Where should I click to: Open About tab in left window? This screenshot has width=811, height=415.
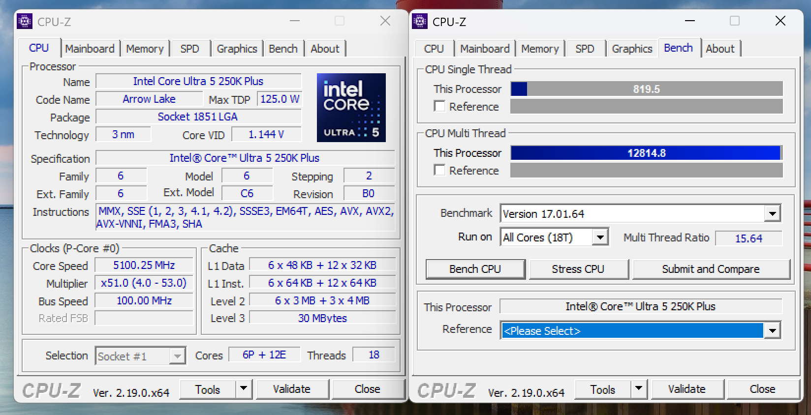coord(325,49)
